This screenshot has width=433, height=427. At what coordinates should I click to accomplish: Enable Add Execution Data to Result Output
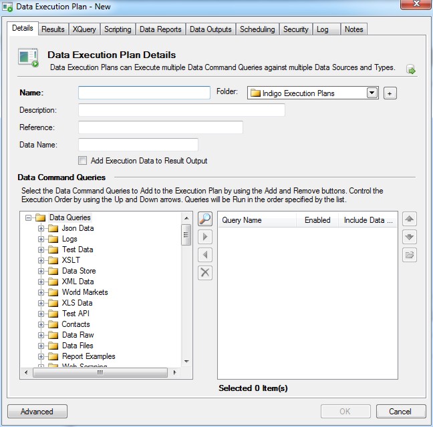point(82,161)
